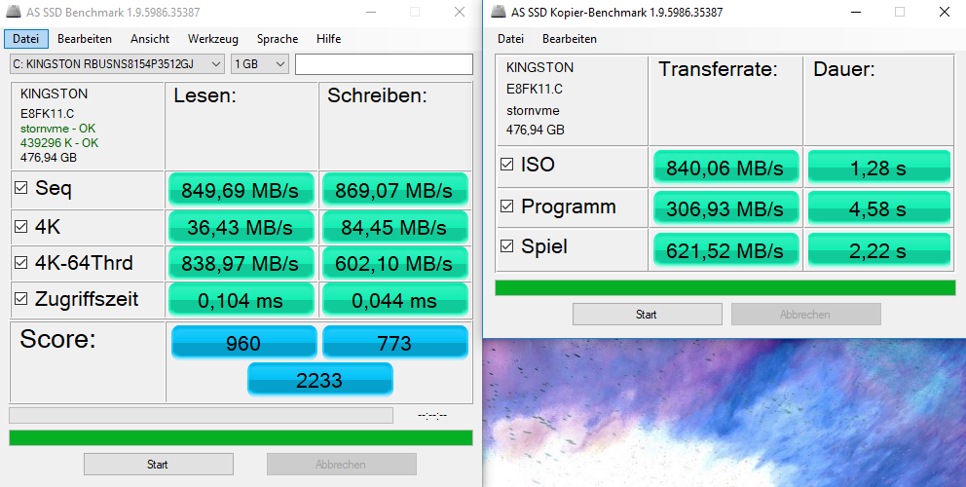Click the gray progress bar beside --:--:--
966x487 pixels.
coord(201,416)
